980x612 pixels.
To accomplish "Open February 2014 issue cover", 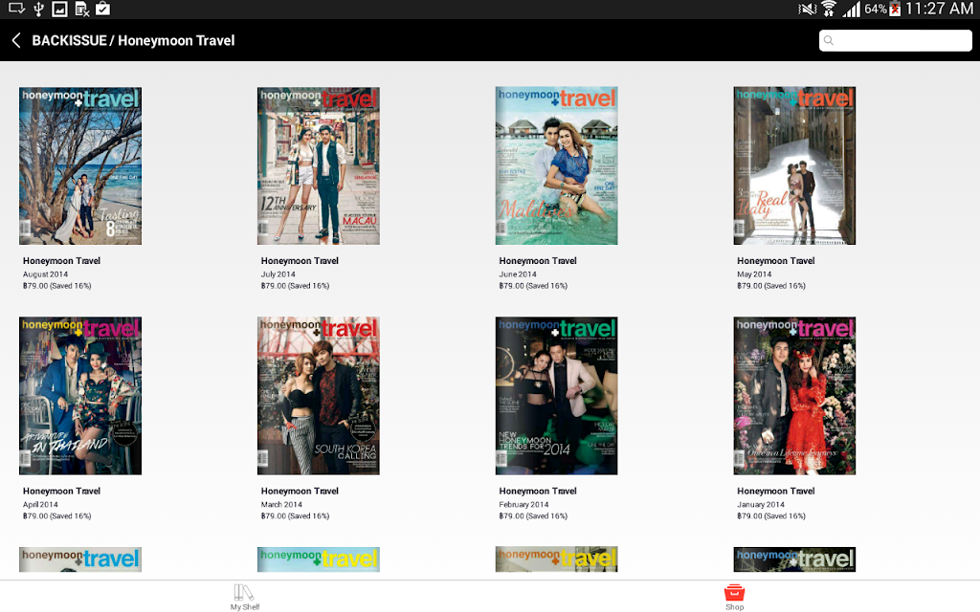I will [556, 395].
